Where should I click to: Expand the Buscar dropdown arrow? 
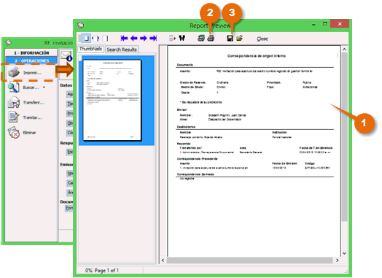click(x=44, y=88)
